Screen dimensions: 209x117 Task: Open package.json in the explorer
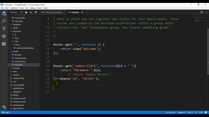tap(19, 105)
